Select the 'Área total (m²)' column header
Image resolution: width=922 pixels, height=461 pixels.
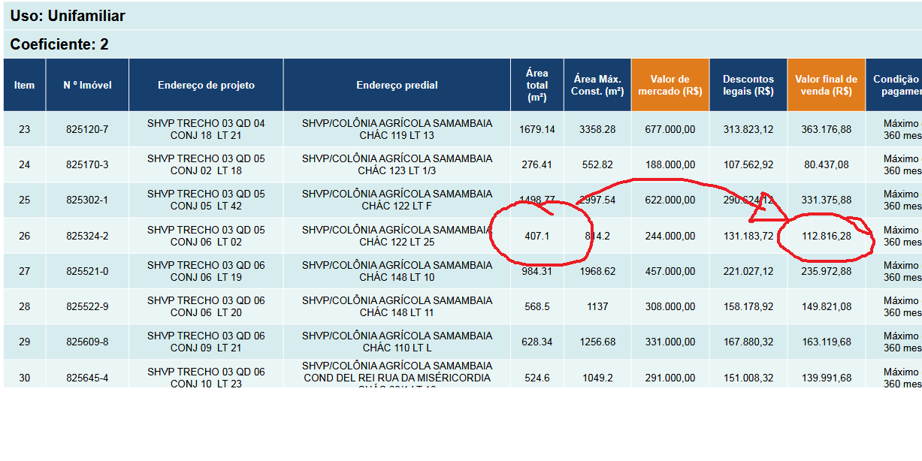[x=537, y=85]
